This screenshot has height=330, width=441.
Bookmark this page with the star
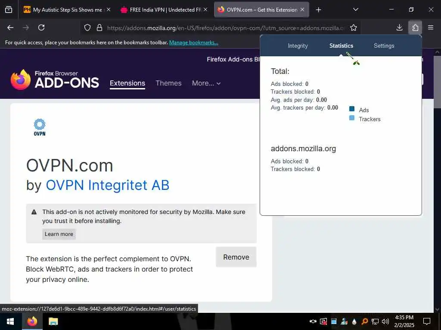pos(354,27)
